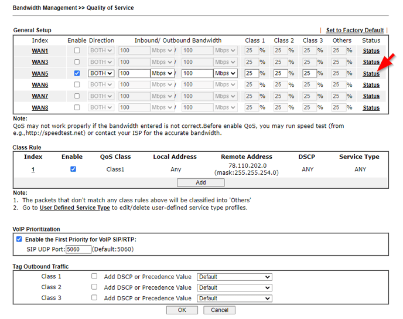Screen dimensions: 403x319
Task: Uncheck the WAN5 enable checkbox
Action: tap(77, 73)
